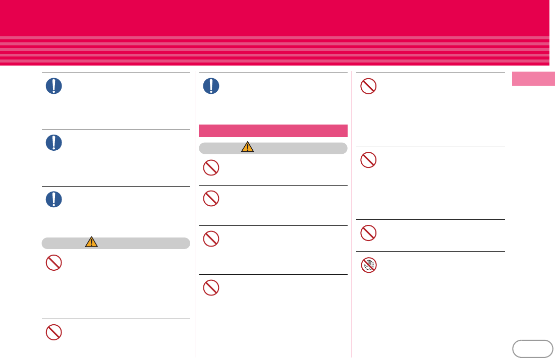Click the yellow warning triangle in middle column
This screenshot has height=358, width=555.
247,147
